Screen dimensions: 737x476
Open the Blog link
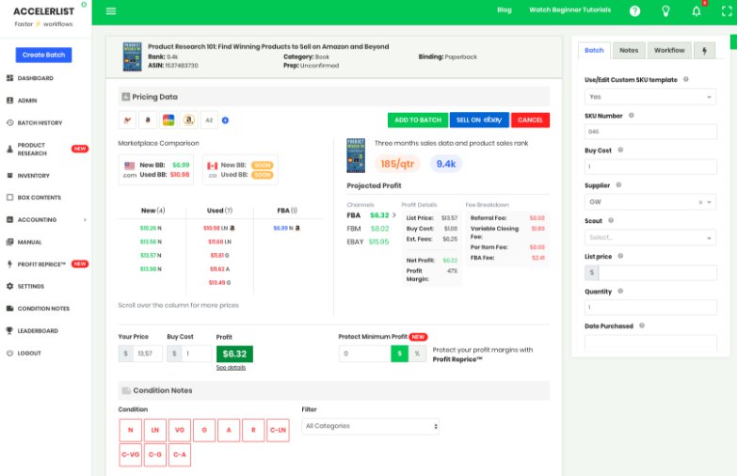pos(505,9)
